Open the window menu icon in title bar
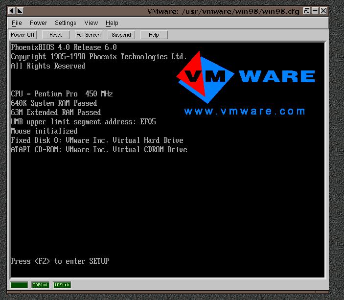The height and width of the screenshot is (300, 344). [13, 10]
